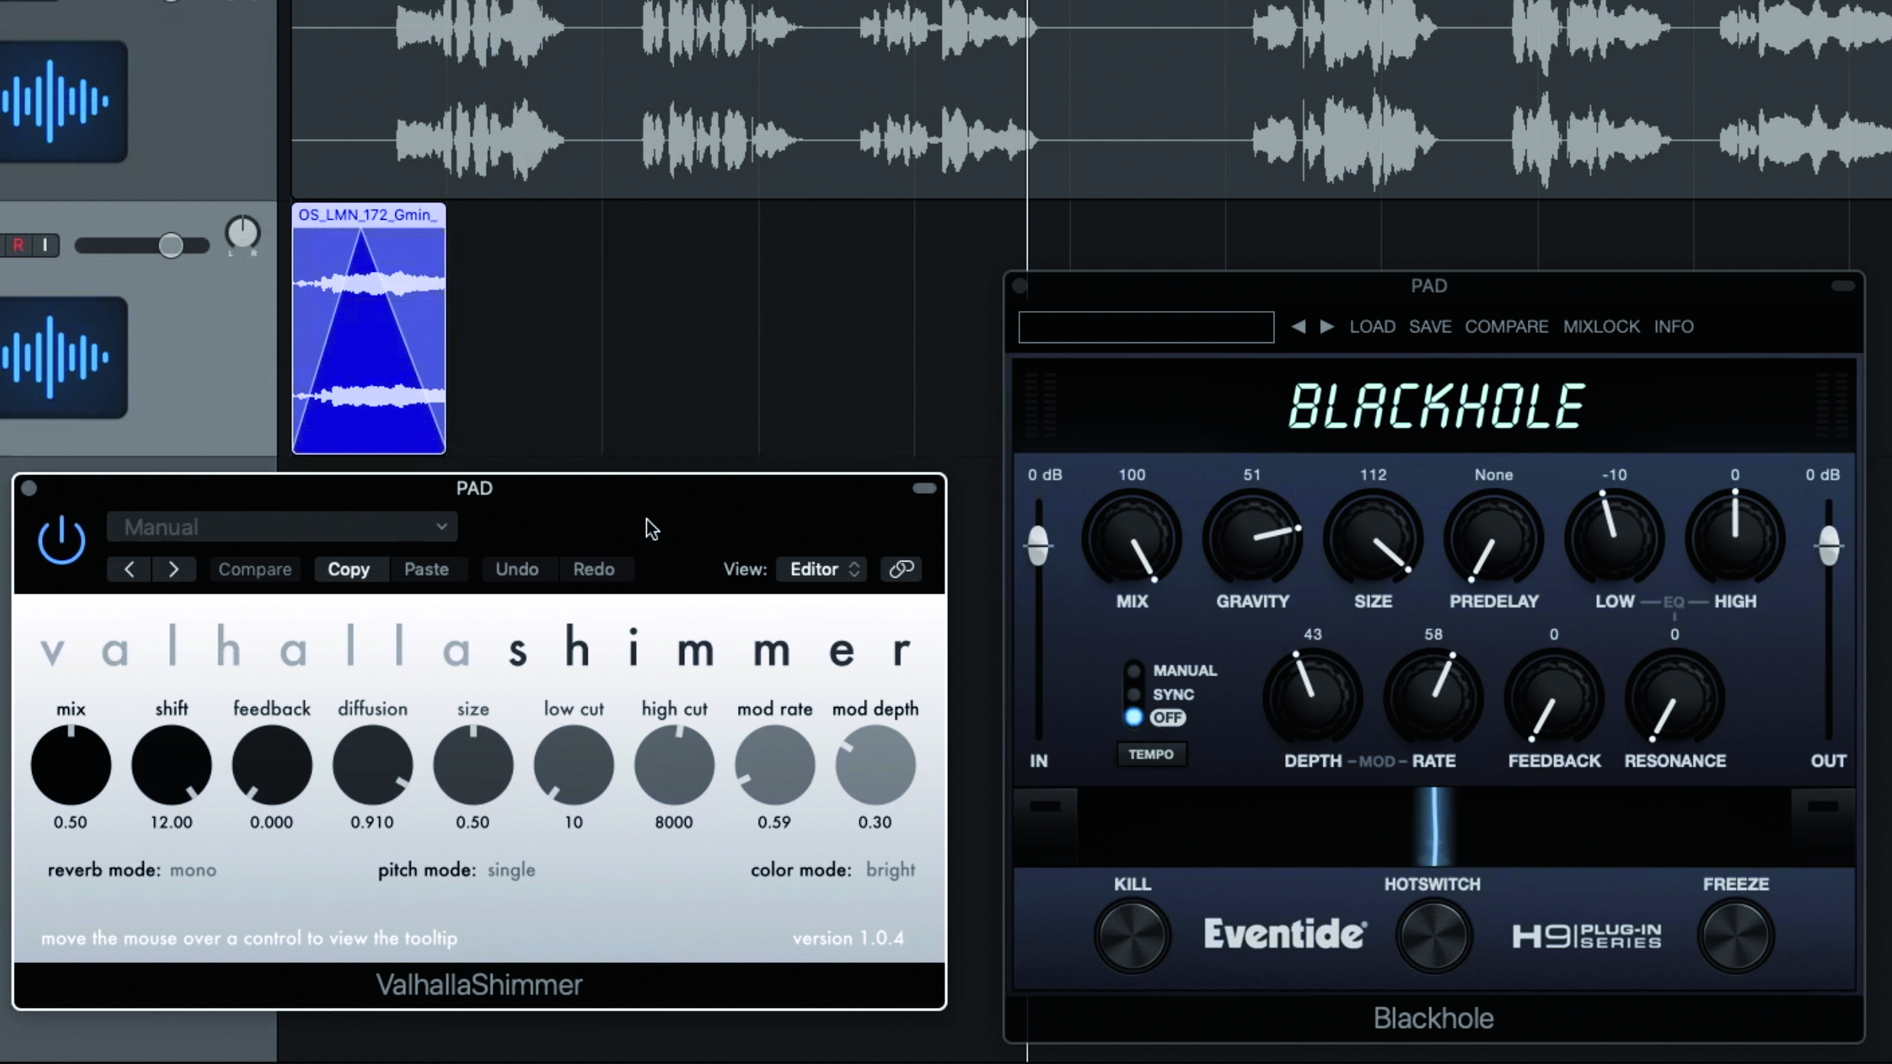Screen dimensions: 1892x1064
Task: Select OS_LMN_172_Gmin audio region
Action: click(369, 329)
